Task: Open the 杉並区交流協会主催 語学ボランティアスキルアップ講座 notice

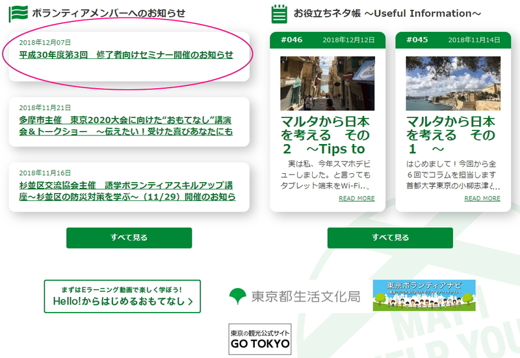Action: [127, 191]
